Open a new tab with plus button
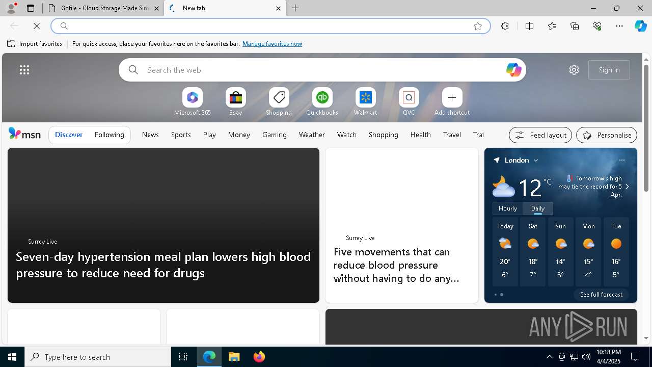Screen dimensions: 652x367 295,8
